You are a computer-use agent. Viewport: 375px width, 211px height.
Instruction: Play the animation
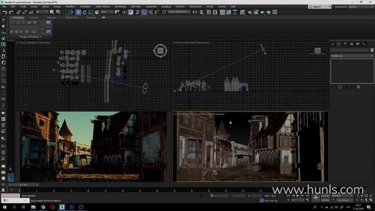coord(298,196)
